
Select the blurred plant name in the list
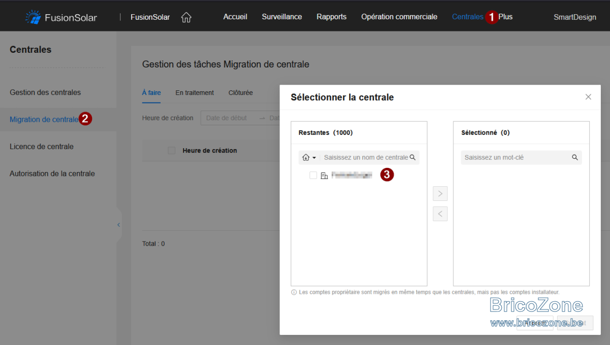click(x=352, y=175)
